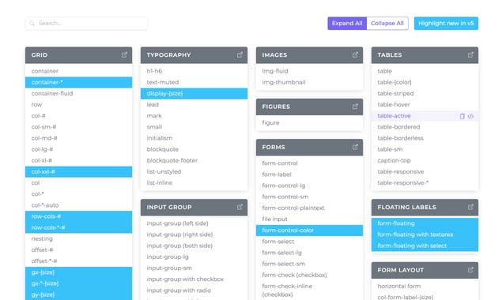The height and width of the screenshot is (300, 502).
Task: Select form-control-color item
Action: [x=310, y=231]
